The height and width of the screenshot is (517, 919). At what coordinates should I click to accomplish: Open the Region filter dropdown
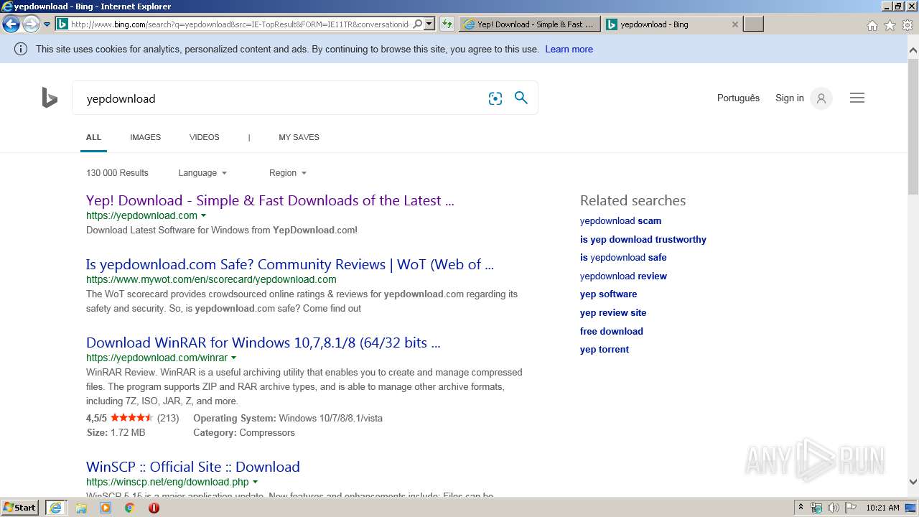click(288, 173)
